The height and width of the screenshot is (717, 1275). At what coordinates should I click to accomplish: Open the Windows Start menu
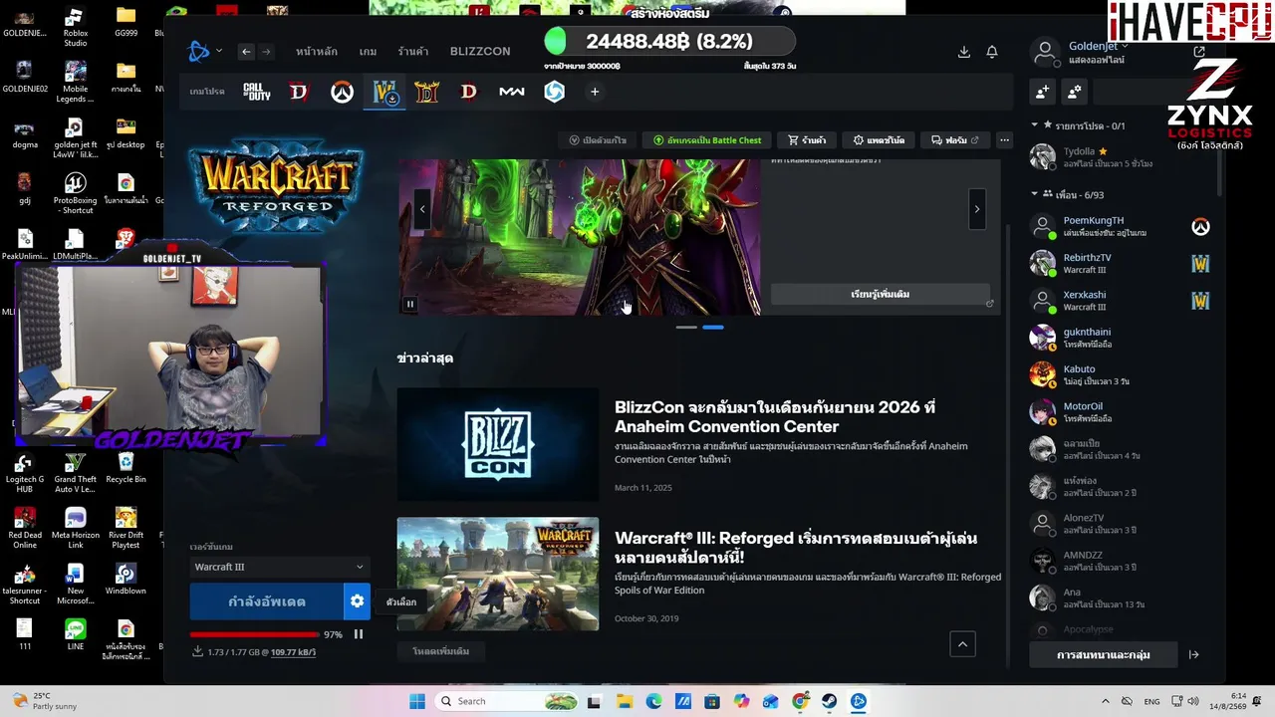click(417, 701)
